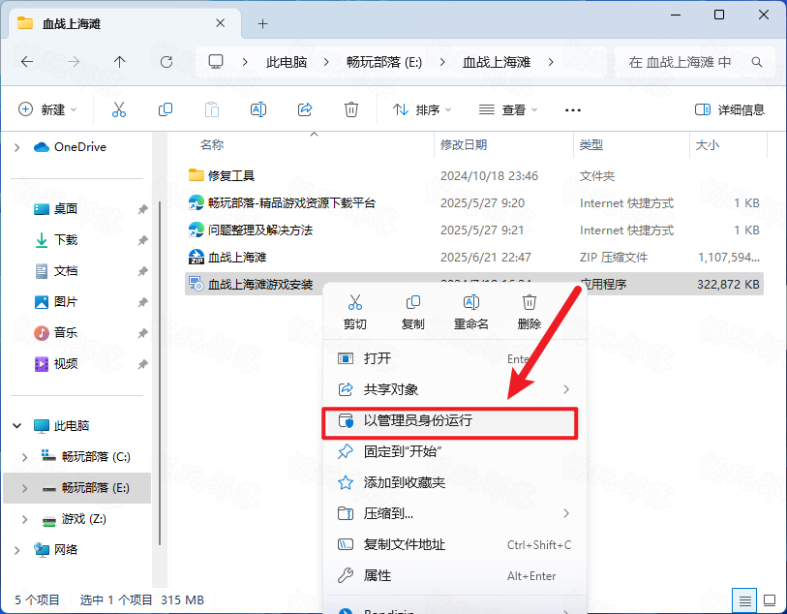The height and width of the screenshot is (614, 787).
Task: Select file 问题整理及解决方法
Action: point(260,230)
